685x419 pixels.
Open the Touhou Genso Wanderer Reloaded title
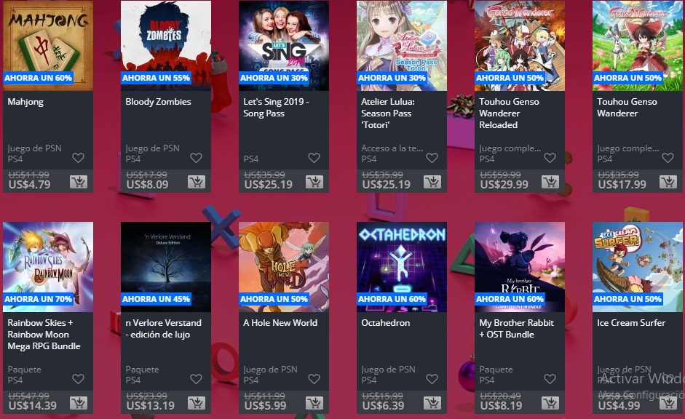[509, 113]
